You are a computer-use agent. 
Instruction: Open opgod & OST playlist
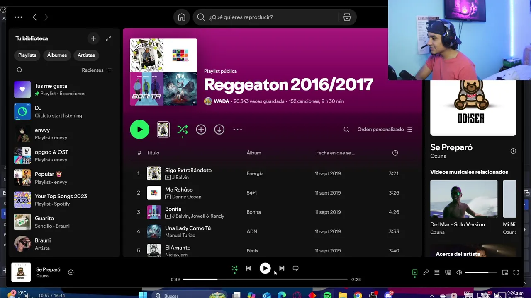point(64,156)
